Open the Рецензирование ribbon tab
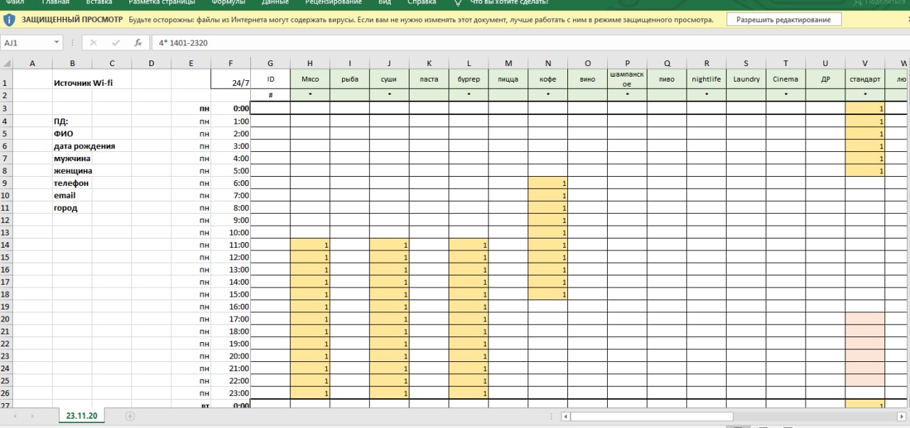 [333, 2]
